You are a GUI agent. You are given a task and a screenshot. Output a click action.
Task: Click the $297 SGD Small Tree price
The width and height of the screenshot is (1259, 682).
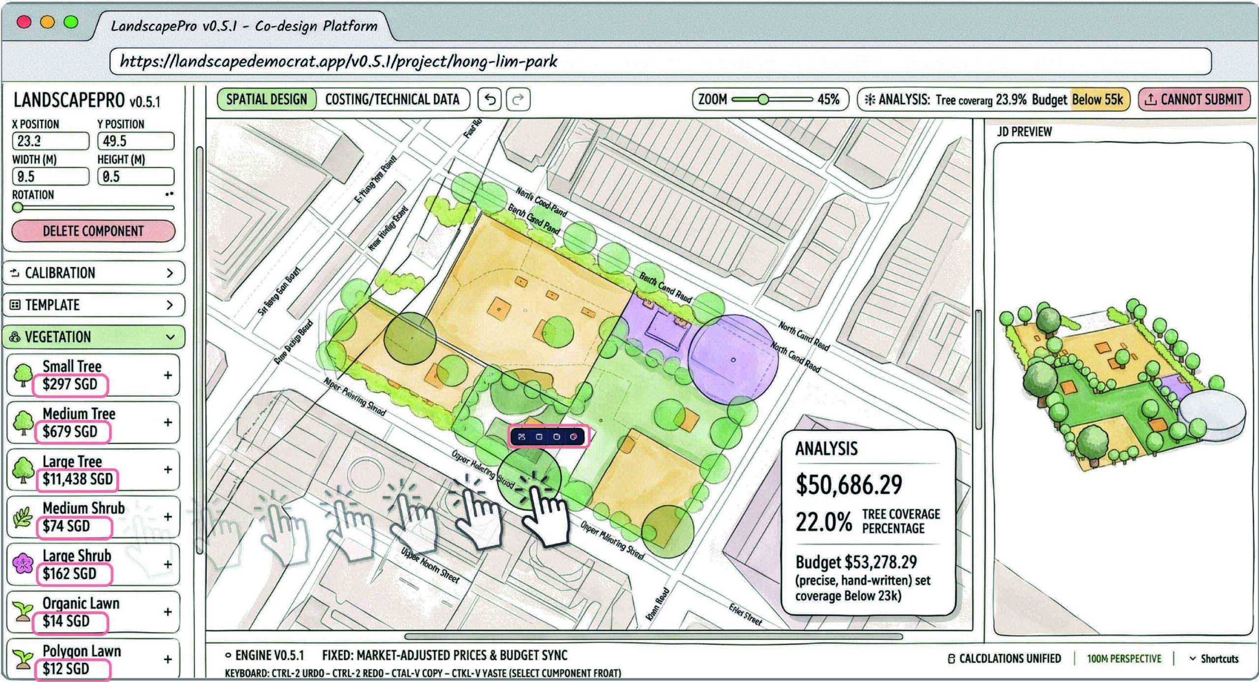pyautogui.click(x=70, y=384)
